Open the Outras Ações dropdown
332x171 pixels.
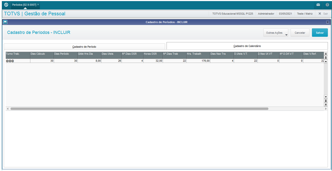coord(276,33)
